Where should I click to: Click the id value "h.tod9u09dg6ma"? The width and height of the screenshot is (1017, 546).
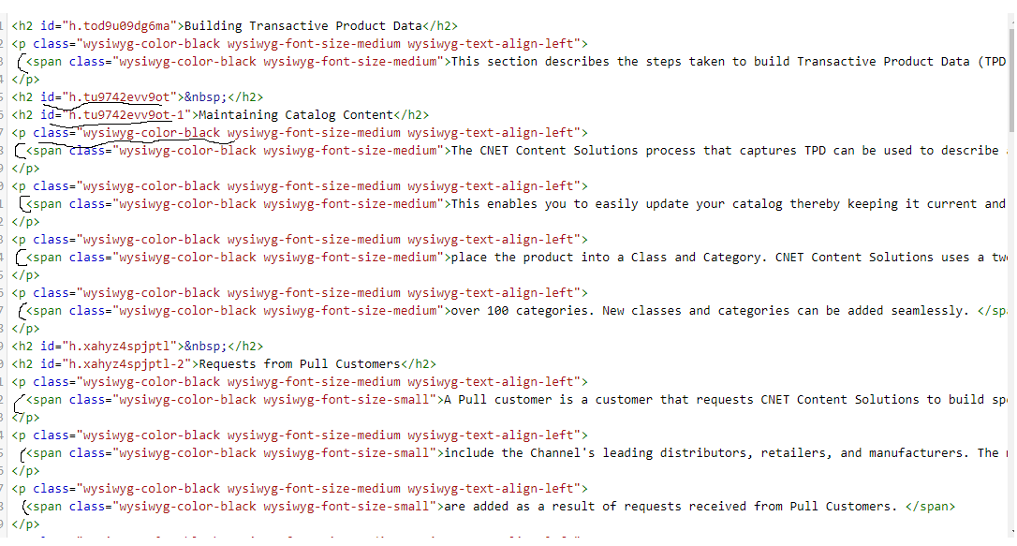pyautogui.click(x=119, y=26)
